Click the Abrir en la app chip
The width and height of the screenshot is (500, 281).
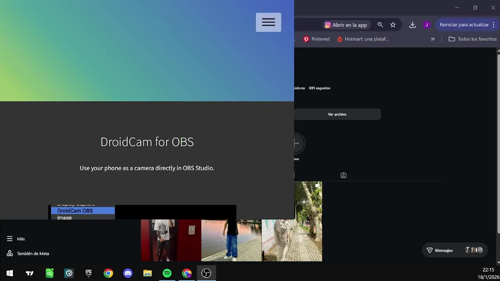[x=346, y=25]
